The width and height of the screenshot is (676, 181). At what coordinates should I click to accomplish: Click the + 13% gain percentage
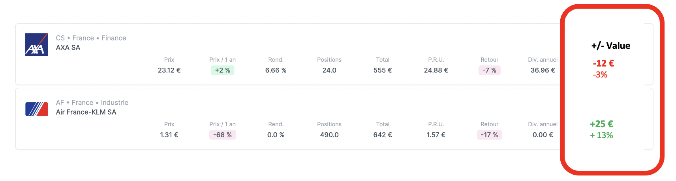[601, 135]
